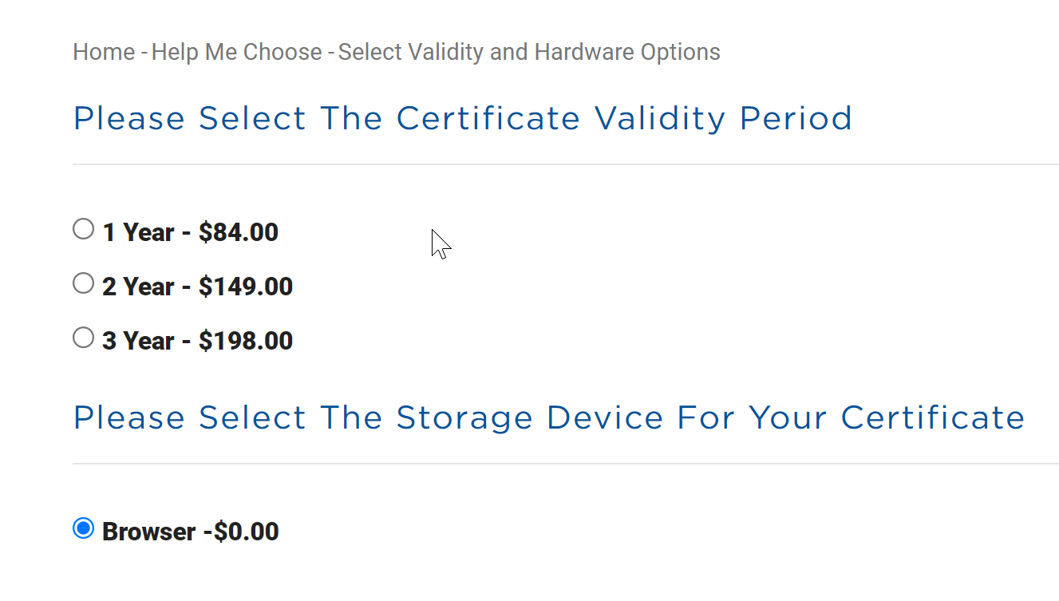Image resolution: width=1059 pixels, height=601 pixels.
Task: Click Select Validity and Hardware Options breadcrumb
Action: pos(529,52)
